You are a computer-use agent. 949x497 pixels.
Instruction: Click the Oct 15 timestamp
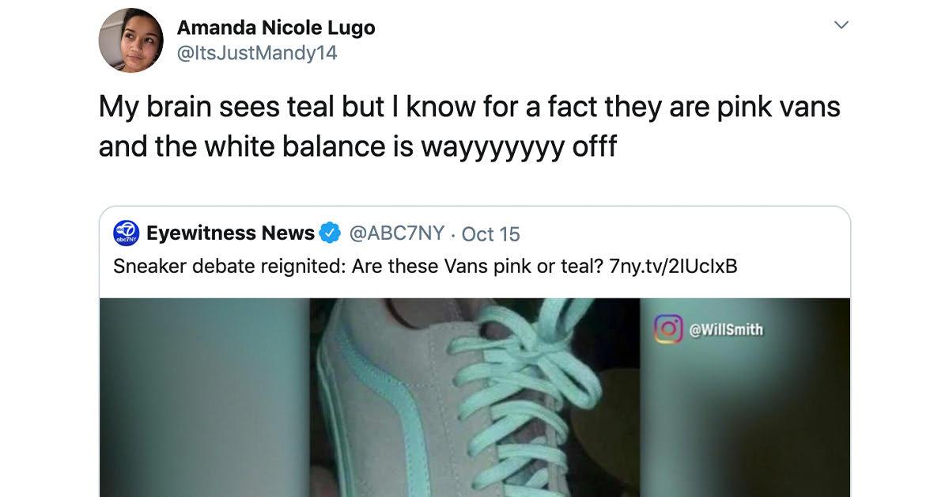[x=490, y=234]
